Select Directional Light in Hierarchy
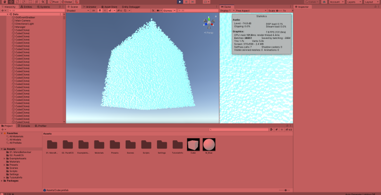 [24, 24]
